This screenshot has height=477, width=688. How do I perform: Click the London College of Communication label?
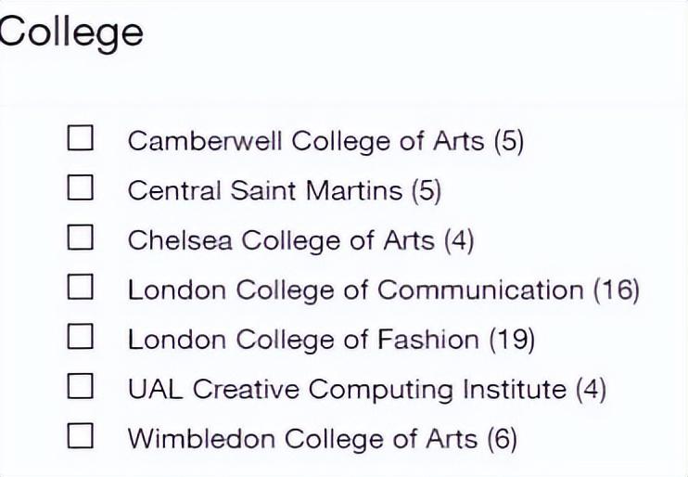pyautogui.click(x=355, y=290)
